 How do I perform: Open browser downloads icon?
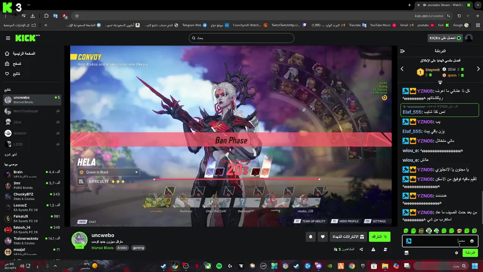click(32, 16)
